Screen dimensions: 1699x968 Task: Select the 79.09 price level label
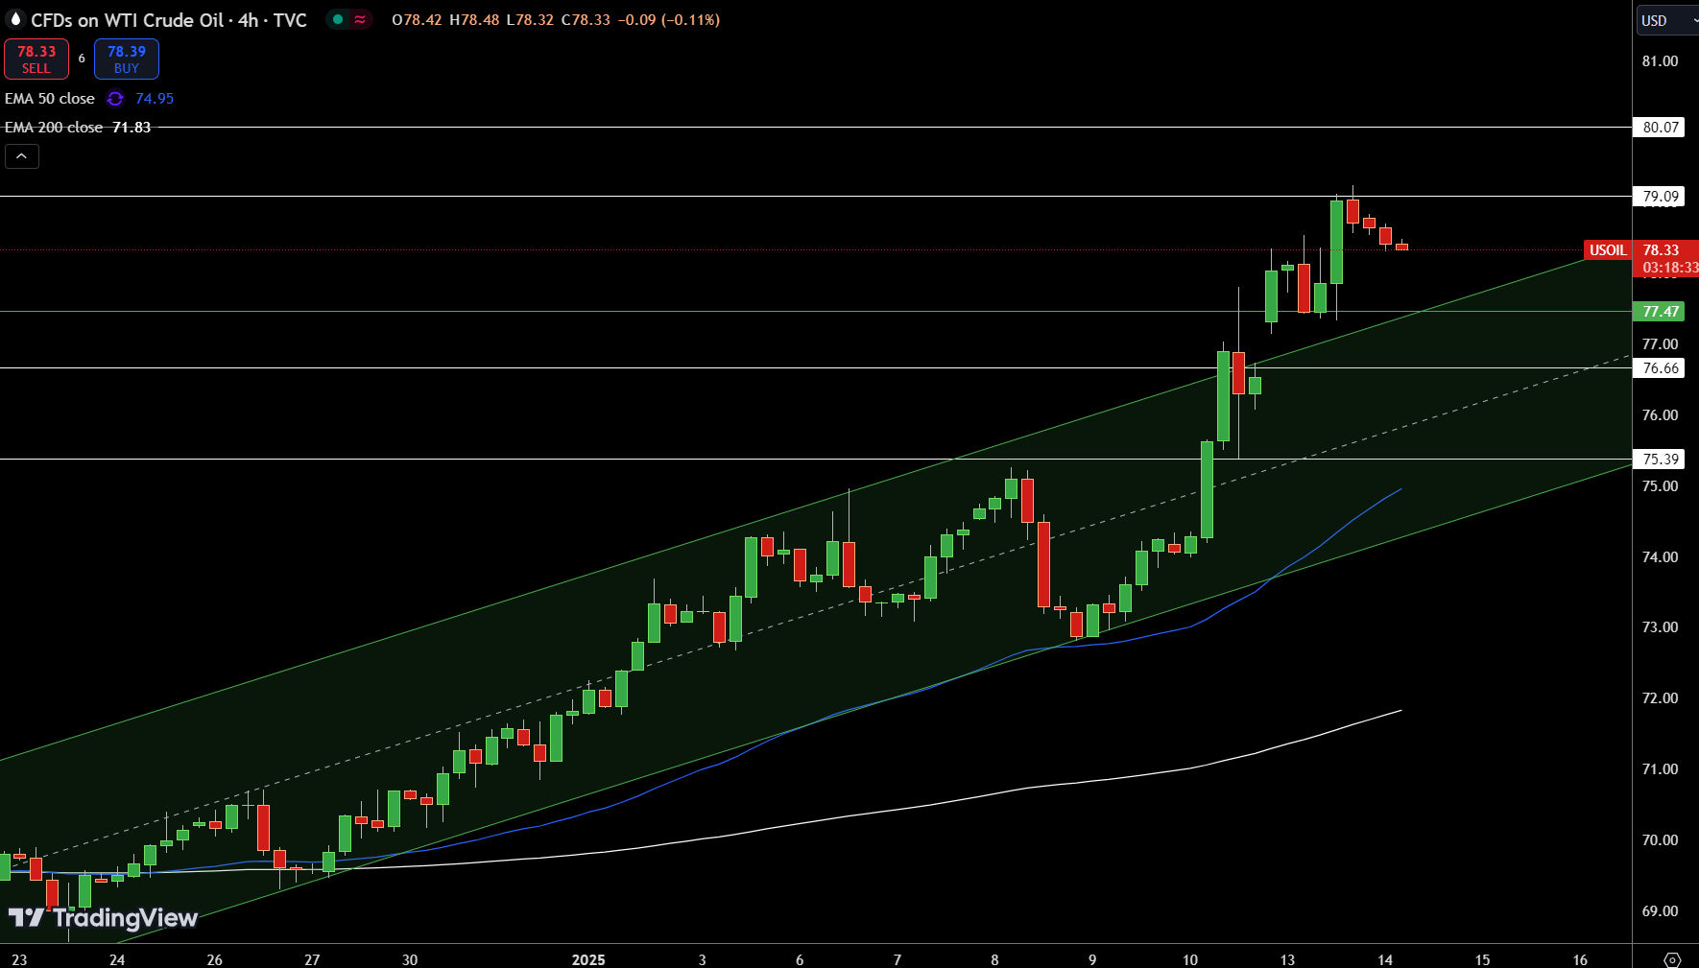[1660, 197]
